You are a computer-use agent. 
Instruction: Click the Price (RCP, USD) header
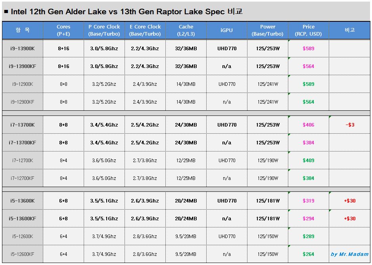tap(309, 30)
